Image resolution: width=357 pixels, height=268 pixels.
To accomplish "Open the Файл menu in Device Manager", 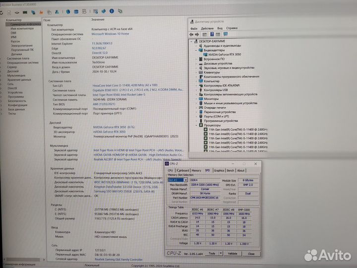I will click(x=194, y=28).
